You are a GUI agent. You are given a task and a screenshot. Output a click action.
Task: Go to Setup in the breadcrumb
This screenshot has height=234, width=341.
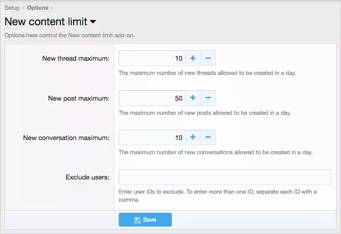point(12,8)
